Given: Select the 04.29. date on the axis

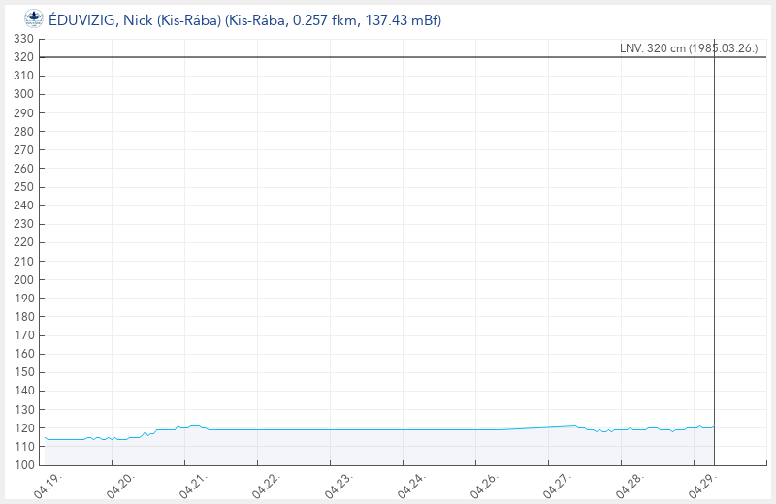Looking at the screenshot, I should (701, 484).
